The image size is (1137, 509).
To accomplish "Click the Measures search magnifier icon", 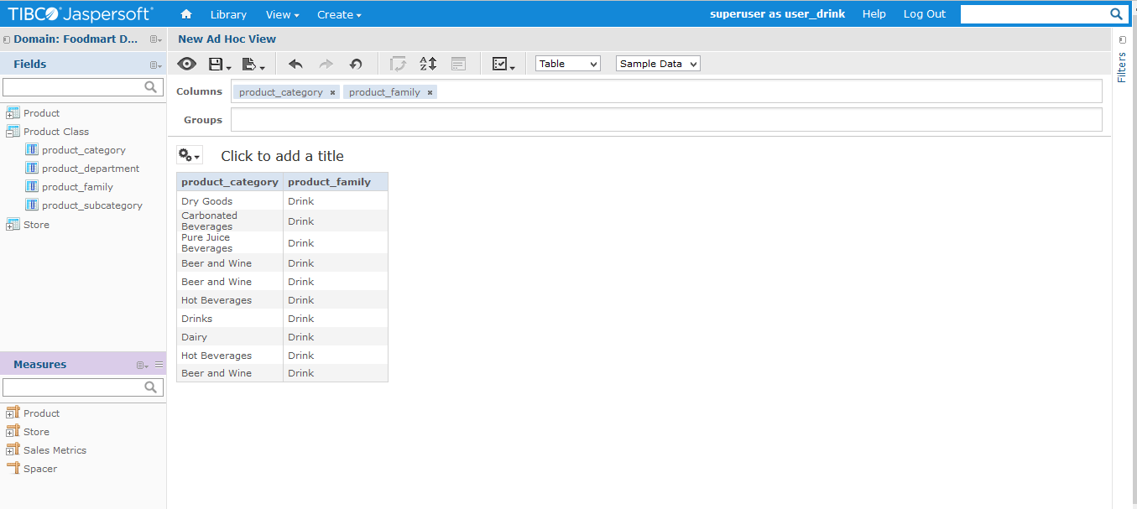I will 151,387.
